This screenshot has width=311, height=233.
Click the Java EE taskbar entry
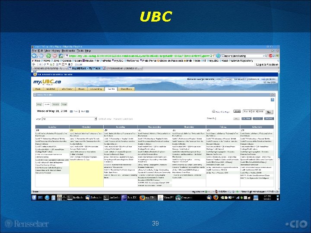[129, 198]
